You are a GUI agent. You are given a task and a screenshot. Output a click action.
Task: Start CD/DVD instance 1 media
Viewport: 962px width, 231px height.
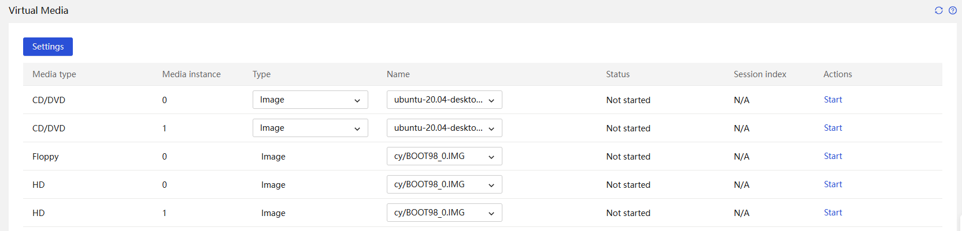[x=833, y=128]
